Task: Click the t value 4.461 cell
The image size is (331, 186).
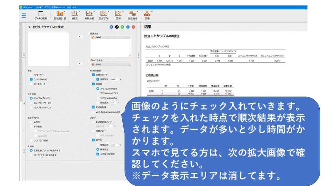Action: [x=160, y=61]
